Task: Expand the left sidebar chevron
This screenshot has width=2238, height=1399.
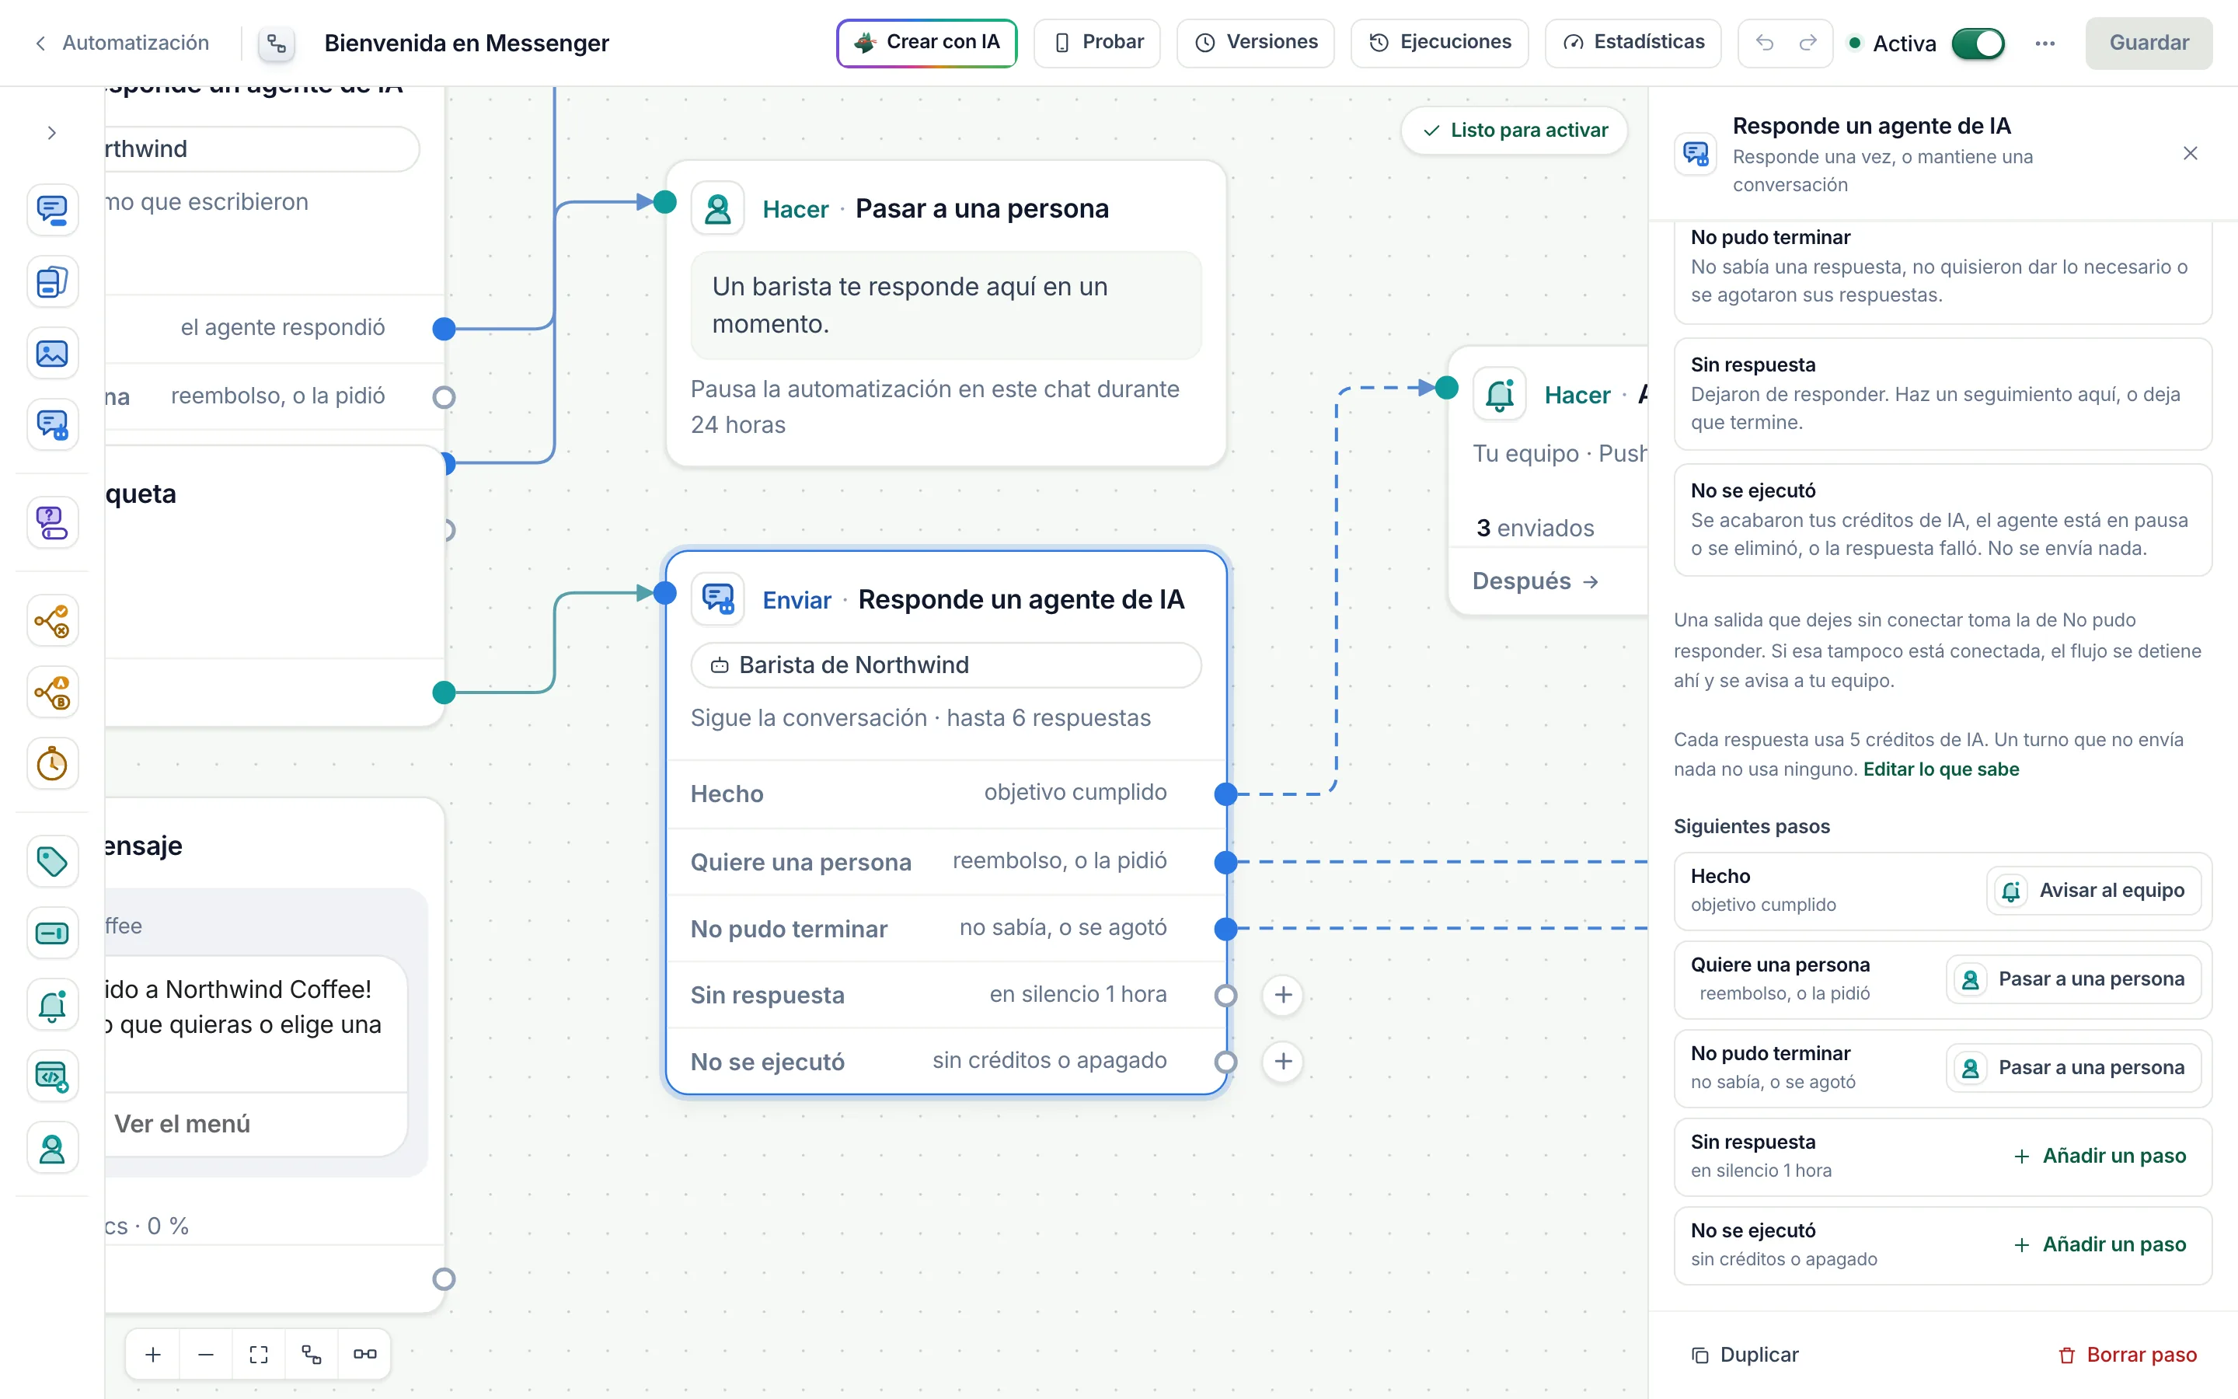Action: 52,132
